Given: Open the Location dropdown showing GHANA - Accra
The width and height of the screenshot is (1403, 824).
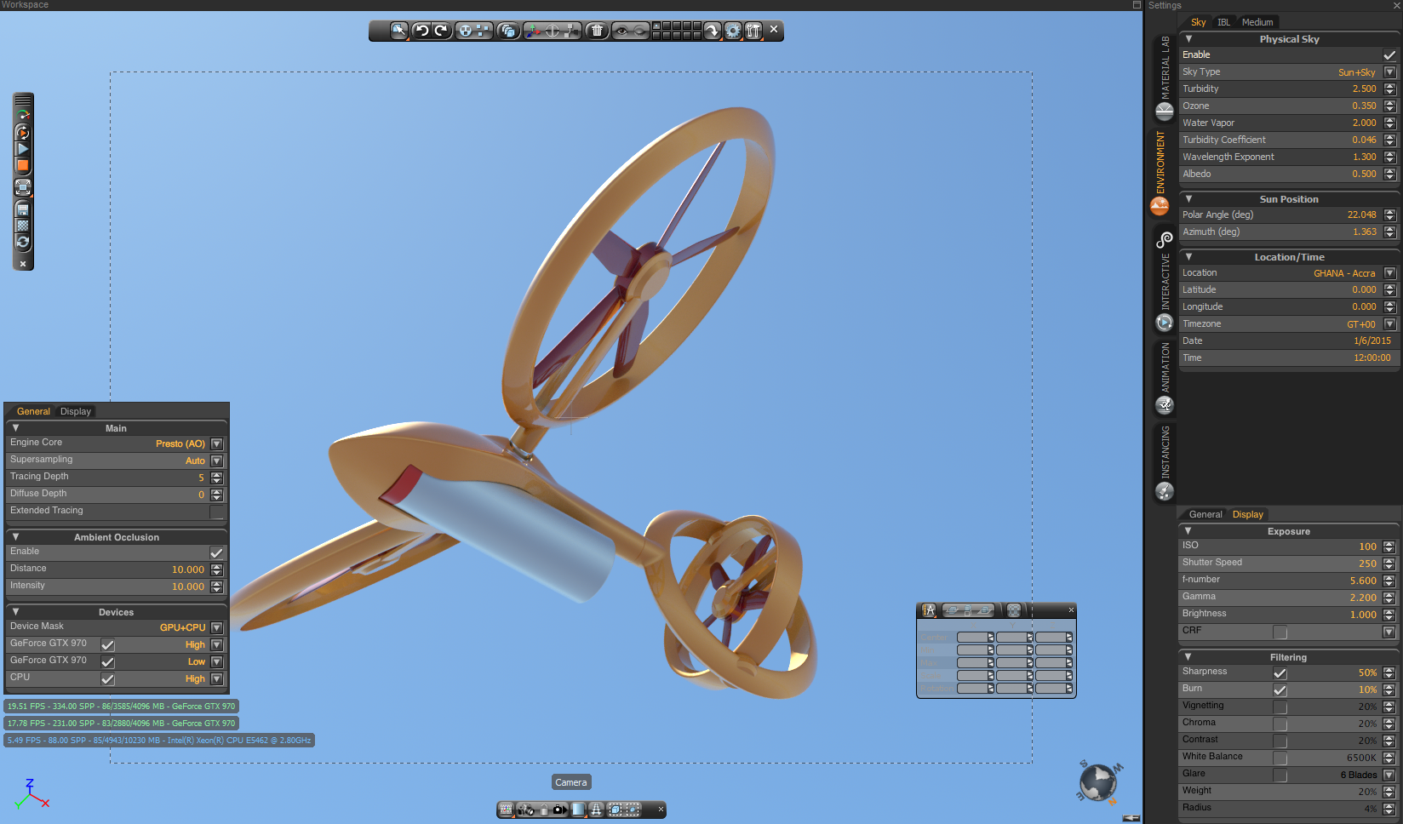Looking at the screenshot, I should pos(1389,273).
